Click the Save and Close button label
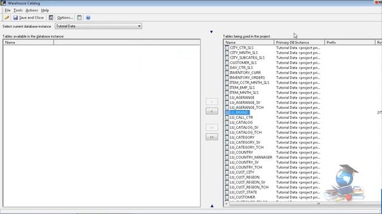The image size is (382, 214). pos(32,17)
